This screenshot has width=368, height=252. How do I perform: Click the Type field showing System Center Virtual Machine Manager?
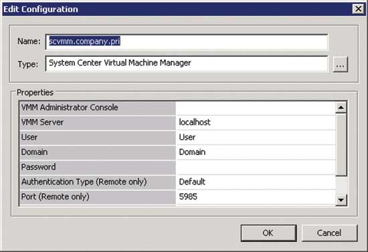pos(187,64)
